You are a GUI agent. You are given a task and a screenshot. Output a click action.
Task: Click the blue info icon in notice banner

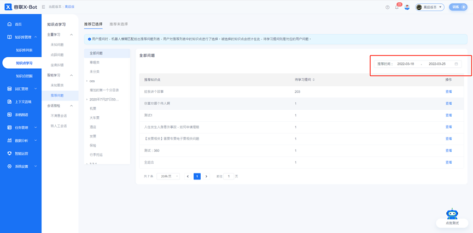[x=89, y=39]
